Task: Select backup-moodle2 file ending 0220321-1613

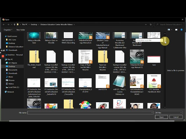Action: tap(68, 61)
